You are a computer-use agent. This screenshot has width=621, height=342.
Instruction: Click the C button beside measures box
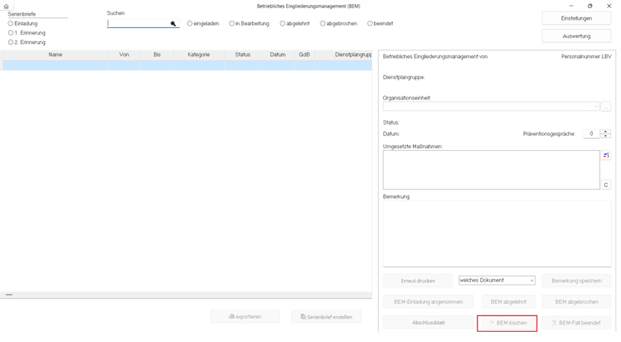click(606, 185)
